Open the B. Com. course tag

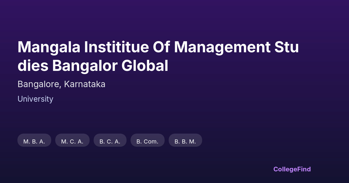pyautogui.click(x=147, y=141)
